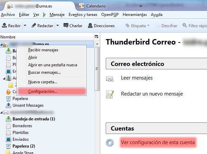The image size is (207, 154).
Task: Select first account inbox icon
Action: coord(8,51)
